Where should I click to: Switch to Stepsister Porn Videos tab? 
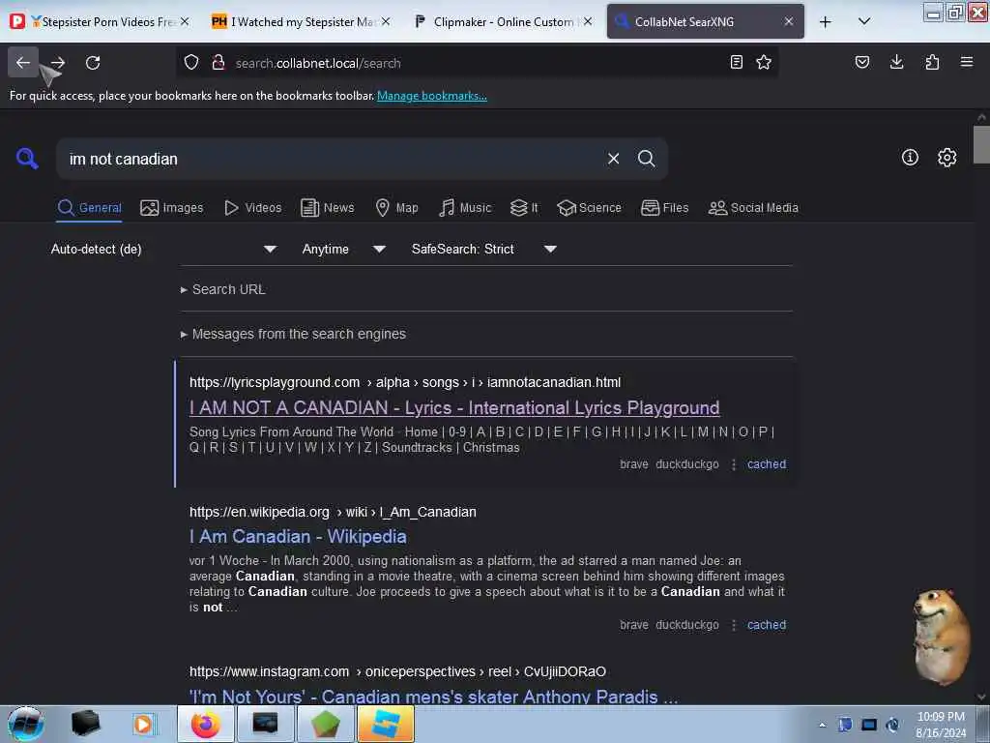101,21
